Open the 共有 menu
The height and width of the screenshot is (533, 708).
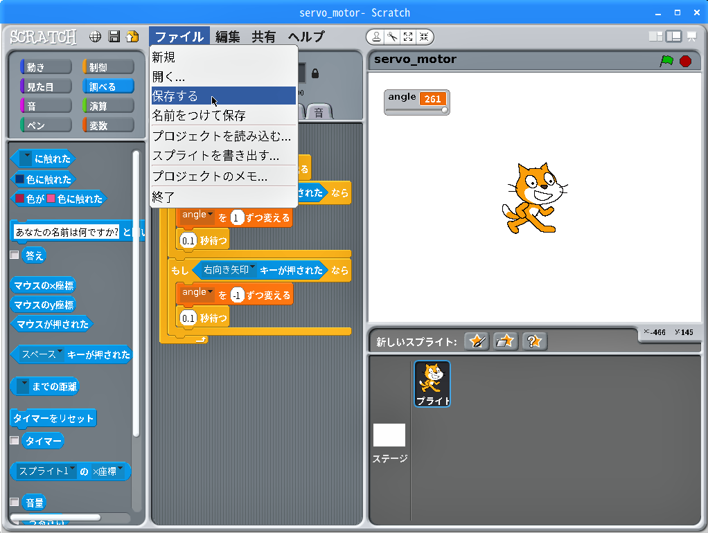(x=264, y=37)
